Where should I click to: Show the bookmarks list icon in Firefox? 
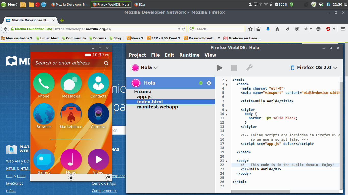[x=258, y=29]
